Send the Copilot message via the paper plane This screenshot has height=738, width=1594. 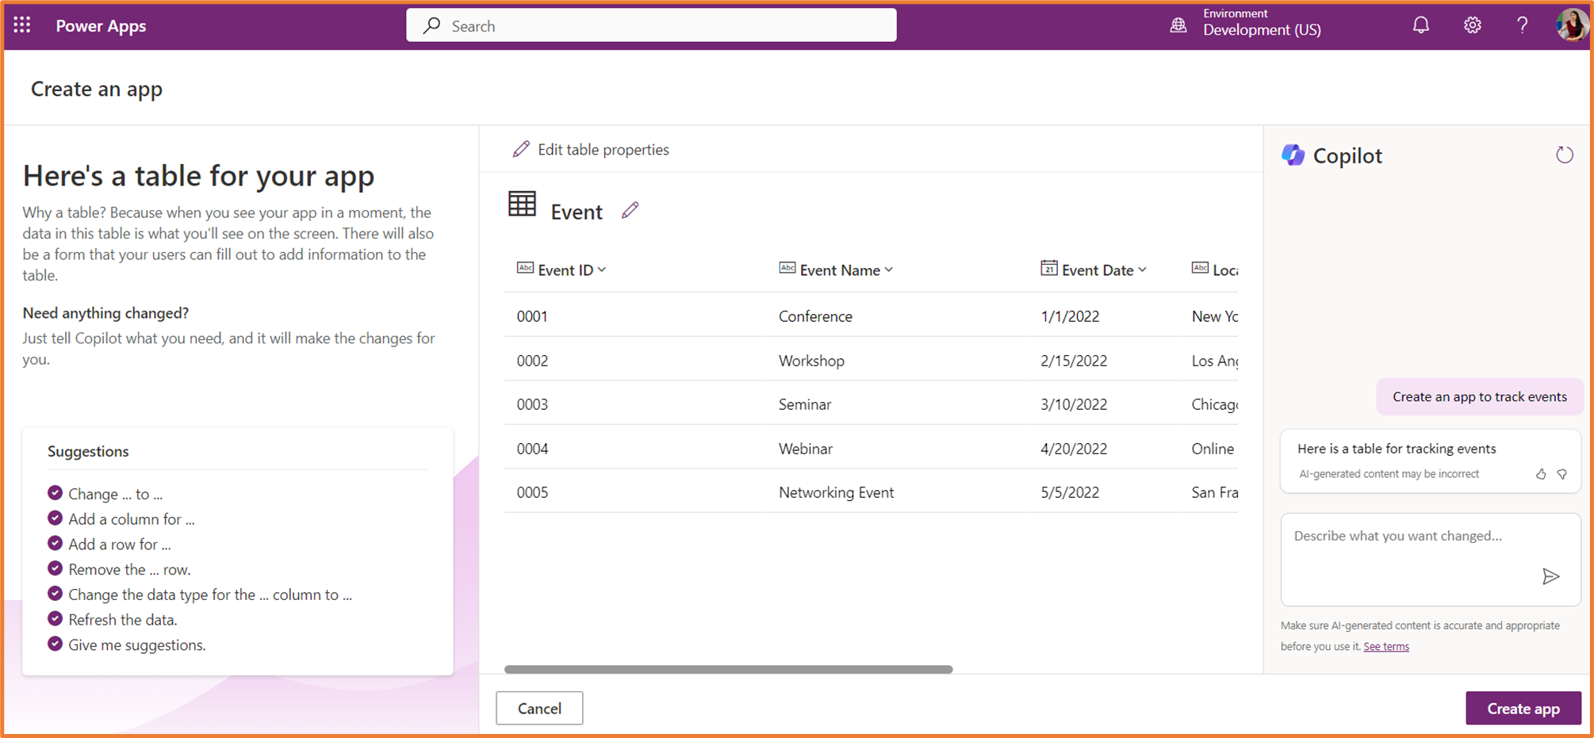(x=1550, y=577)
